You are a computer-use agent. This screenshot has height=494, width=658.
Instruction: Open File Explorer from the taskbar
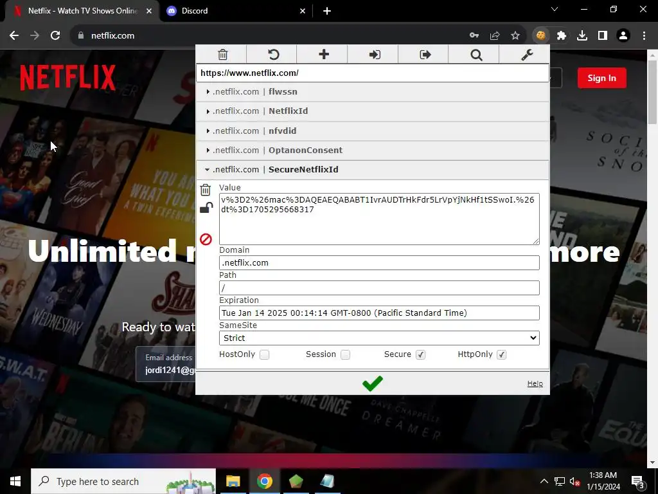pos(233,481)
